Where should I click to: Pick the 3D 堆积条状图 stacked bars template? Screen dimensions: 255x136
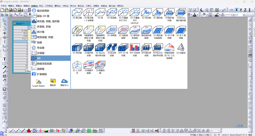click(88, 50)
